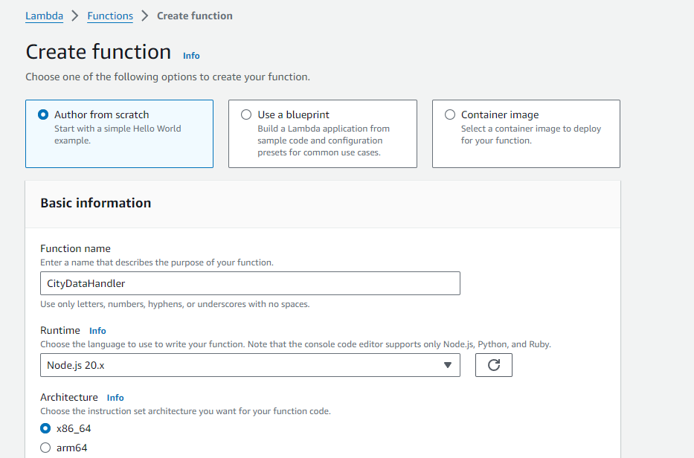This screenshot has height=458, width=694.
Task: Click the Container image card
Action: (526, 134)
